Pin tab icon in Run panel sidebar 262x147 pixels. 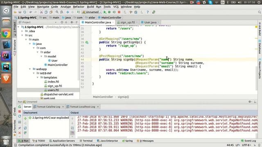click(x=20, y=128)
